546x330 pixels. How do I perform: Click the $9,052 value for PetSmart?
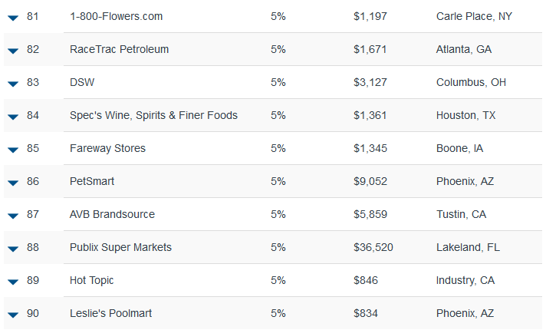[x=370, y=181]
